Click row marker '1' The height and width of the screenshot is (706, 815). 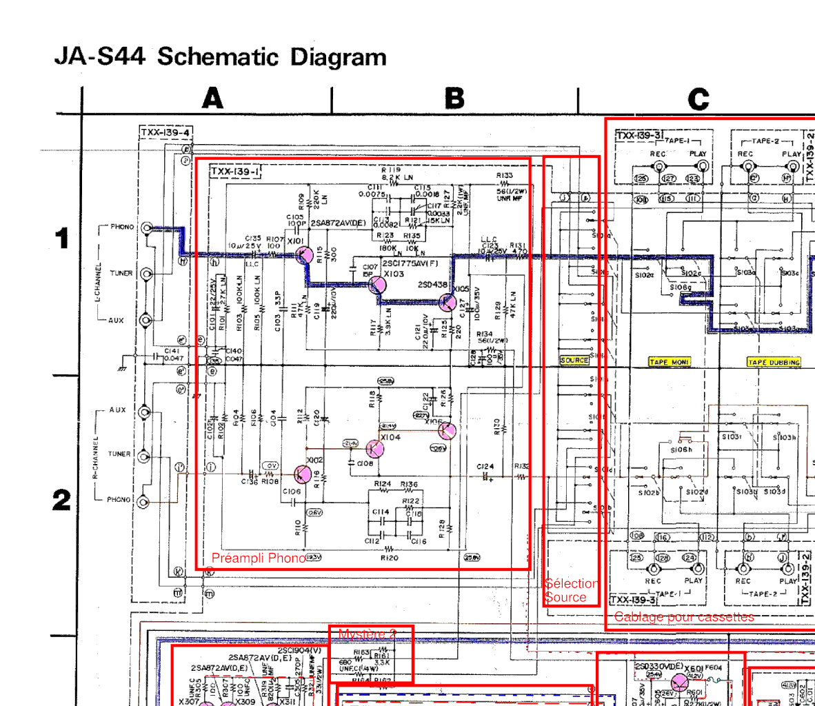62,238
